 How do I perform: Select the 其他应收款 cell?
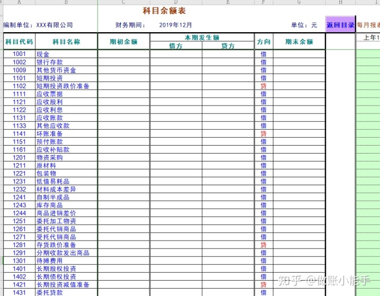66,126
